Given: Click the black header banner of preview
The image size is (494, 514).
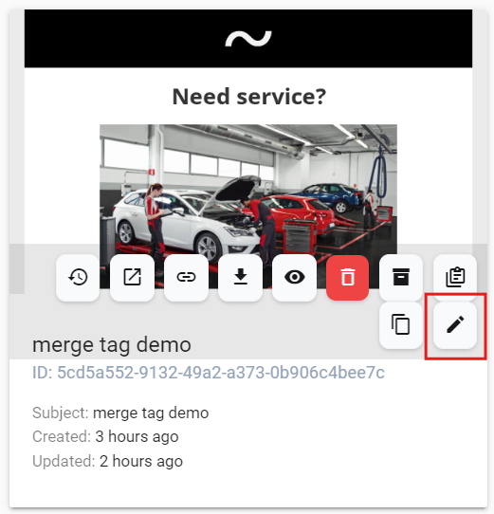Looking at the screenshot, I should [248, 38].
